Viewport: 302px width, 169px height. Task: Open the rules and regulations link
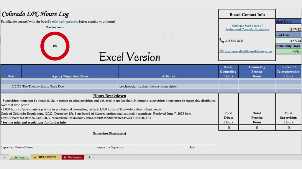(65, 22)
